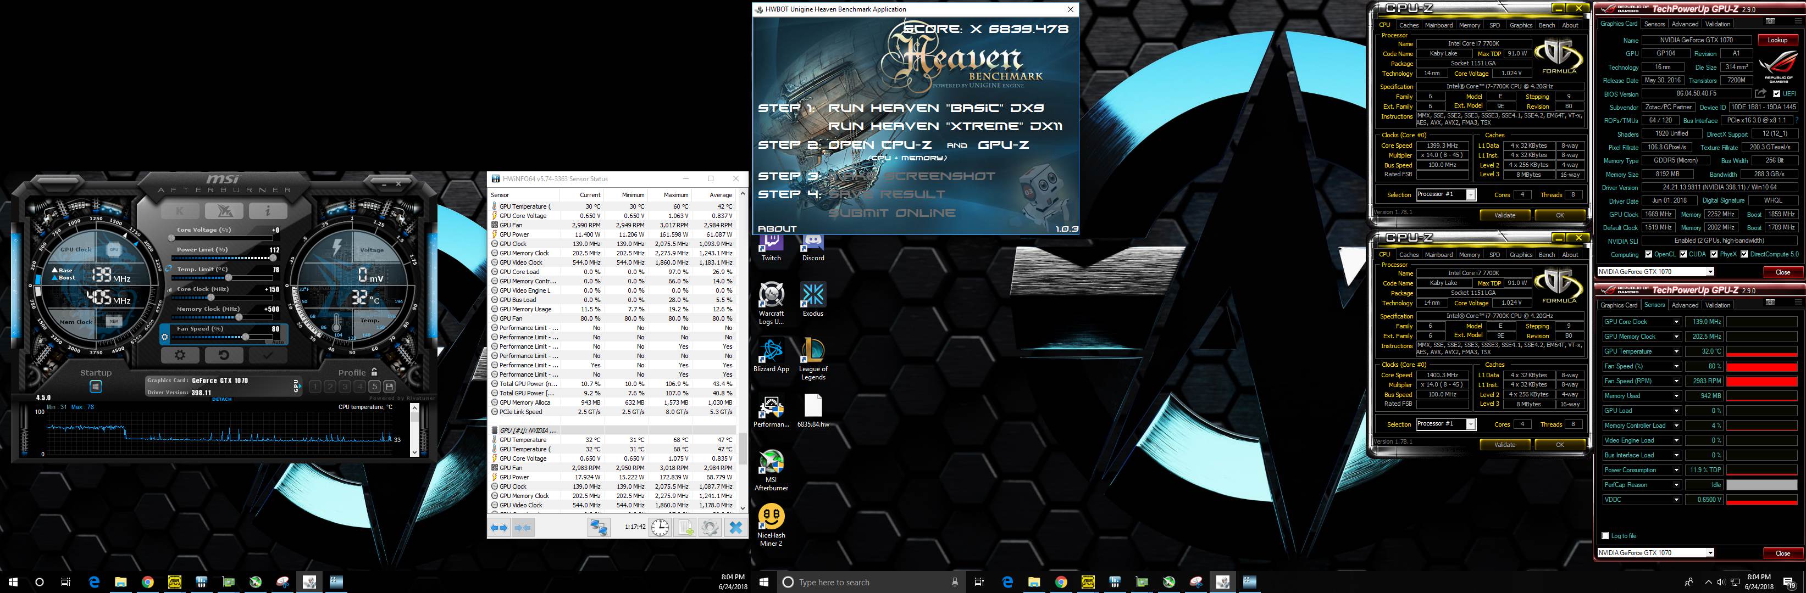Open Mainboard tab in top CPU-Z
Screen dimensions: 1806x593
pos(1439,25)
